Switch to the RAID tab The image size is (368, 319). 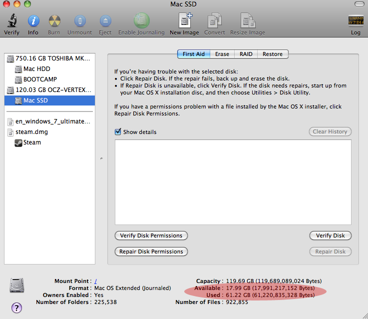click(x=246, y=54)
